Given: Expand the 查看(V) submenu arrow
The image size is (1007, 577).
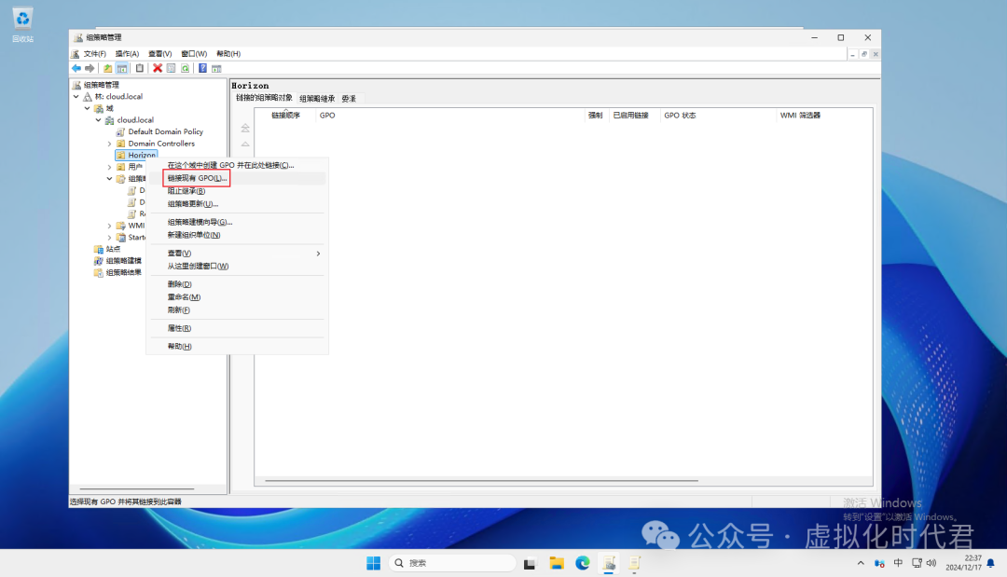Looking at the screenshot, I should (x=318, y=254).
